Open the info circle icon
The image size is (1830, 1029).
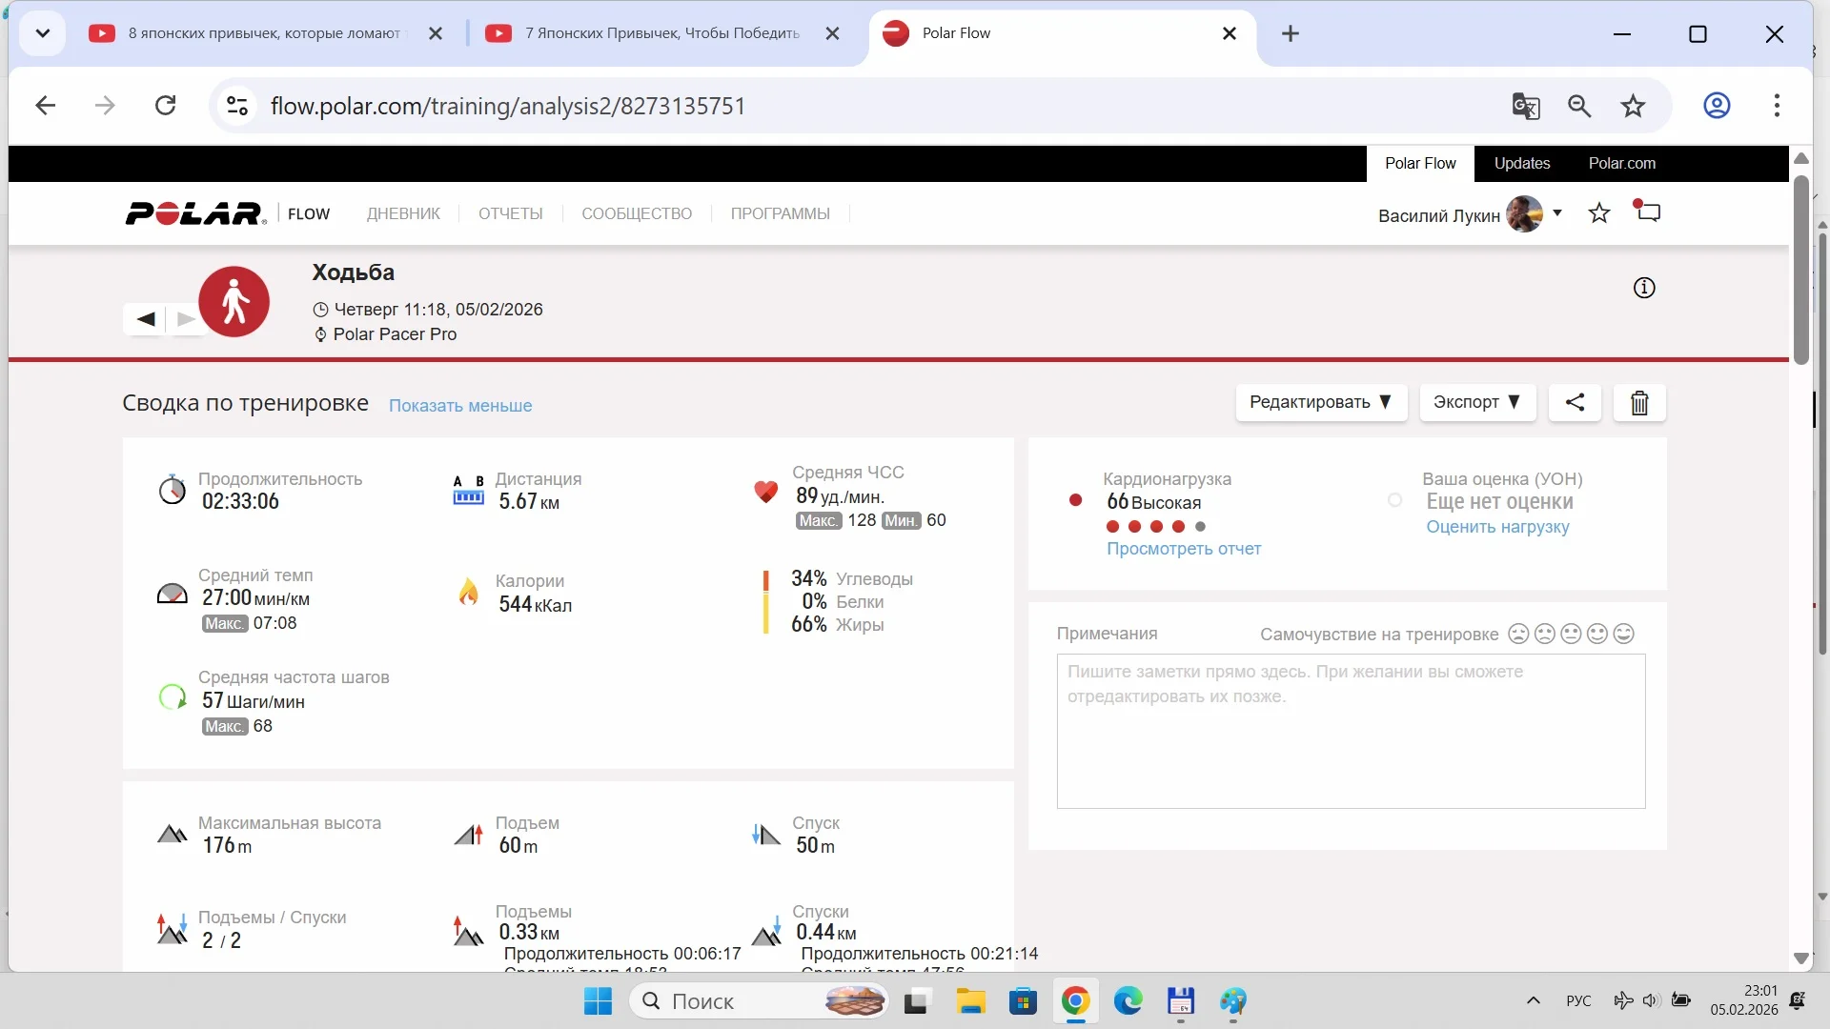point(1644,288)
